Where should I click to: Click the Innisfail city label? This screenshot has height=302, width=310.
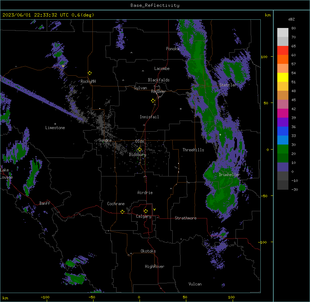(x=149, y=117)
